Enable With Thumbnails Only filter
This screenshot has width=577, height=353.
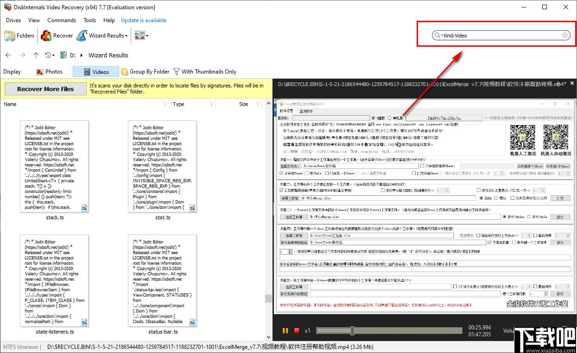tap(204, 72)
